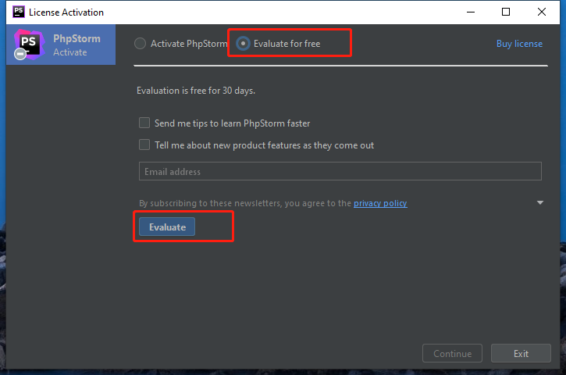The height and width of the screenshot is (375, 566).
Task: Click the PhpStorm logo icon in sidebar
Action: coord(29,45)
